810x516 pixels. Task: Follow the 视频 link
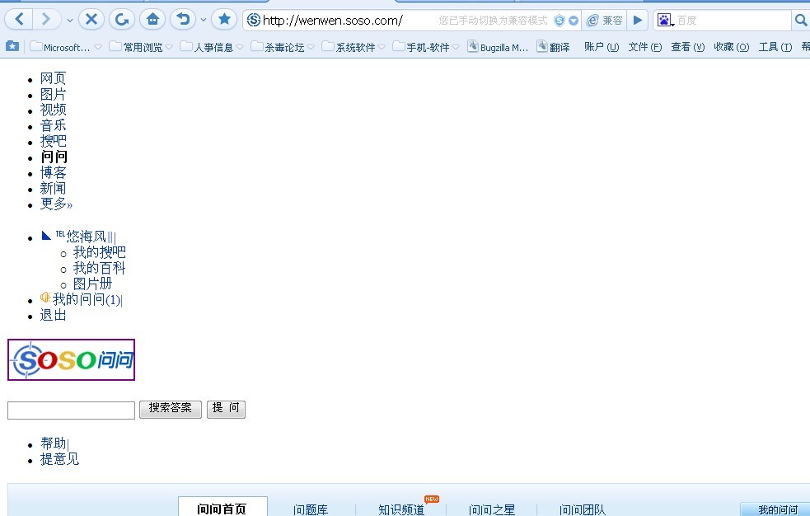pos(54,110)
